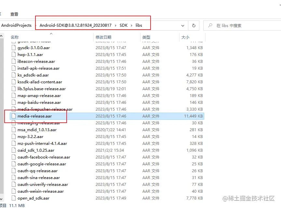Image resolution: width=281 pixels, height=208 pixels.
Task: Click the file icon of oauth-weixin-release.aar
Action: (14, 191)
